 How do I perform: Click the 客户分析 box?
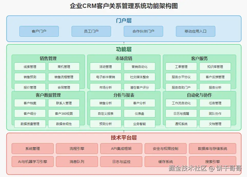coord(140,103)
